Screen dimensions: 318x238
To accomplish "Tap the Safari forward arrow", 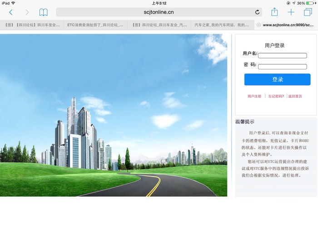I will [x=27, y=12].
